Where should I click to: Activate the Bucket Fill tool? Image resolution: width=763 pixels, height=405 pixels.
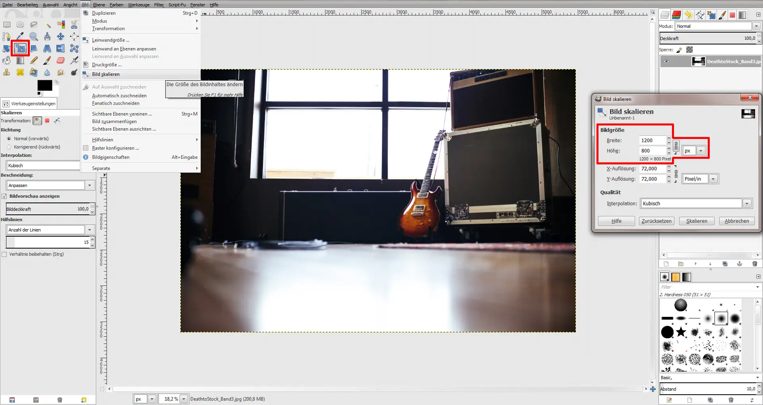7,60
